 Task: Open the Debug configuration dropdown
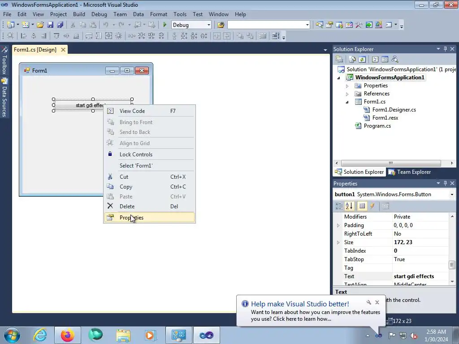click(x=208, y=25)
